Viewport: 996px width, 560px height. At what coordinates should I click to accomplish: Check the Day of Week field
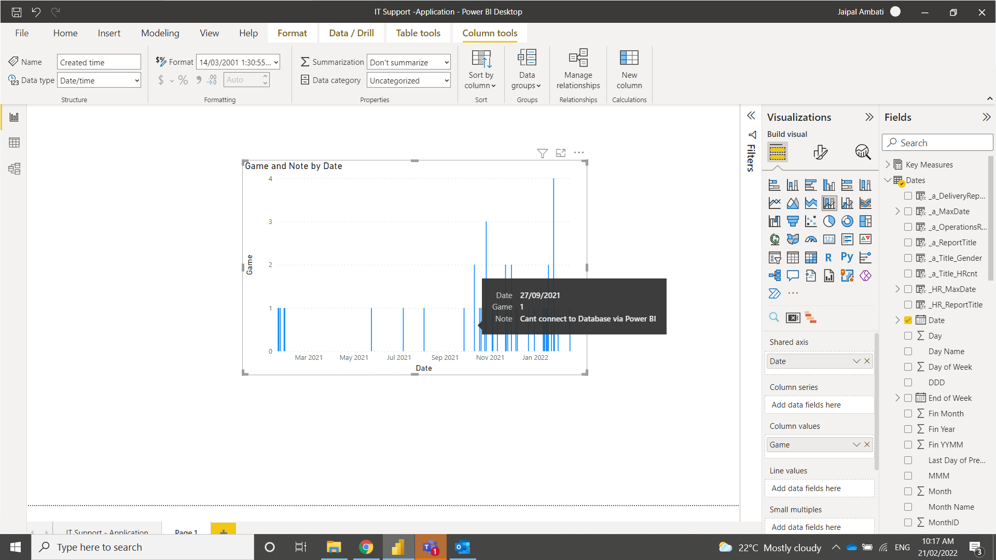click(908, 367)
